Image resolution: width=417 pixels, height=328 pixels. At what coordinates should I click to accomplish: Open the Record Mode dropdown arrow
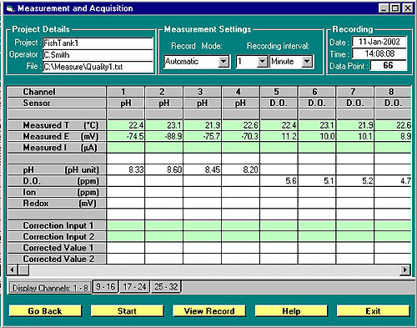(224, 62)
